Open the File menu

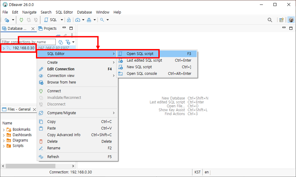coord(5,12)
